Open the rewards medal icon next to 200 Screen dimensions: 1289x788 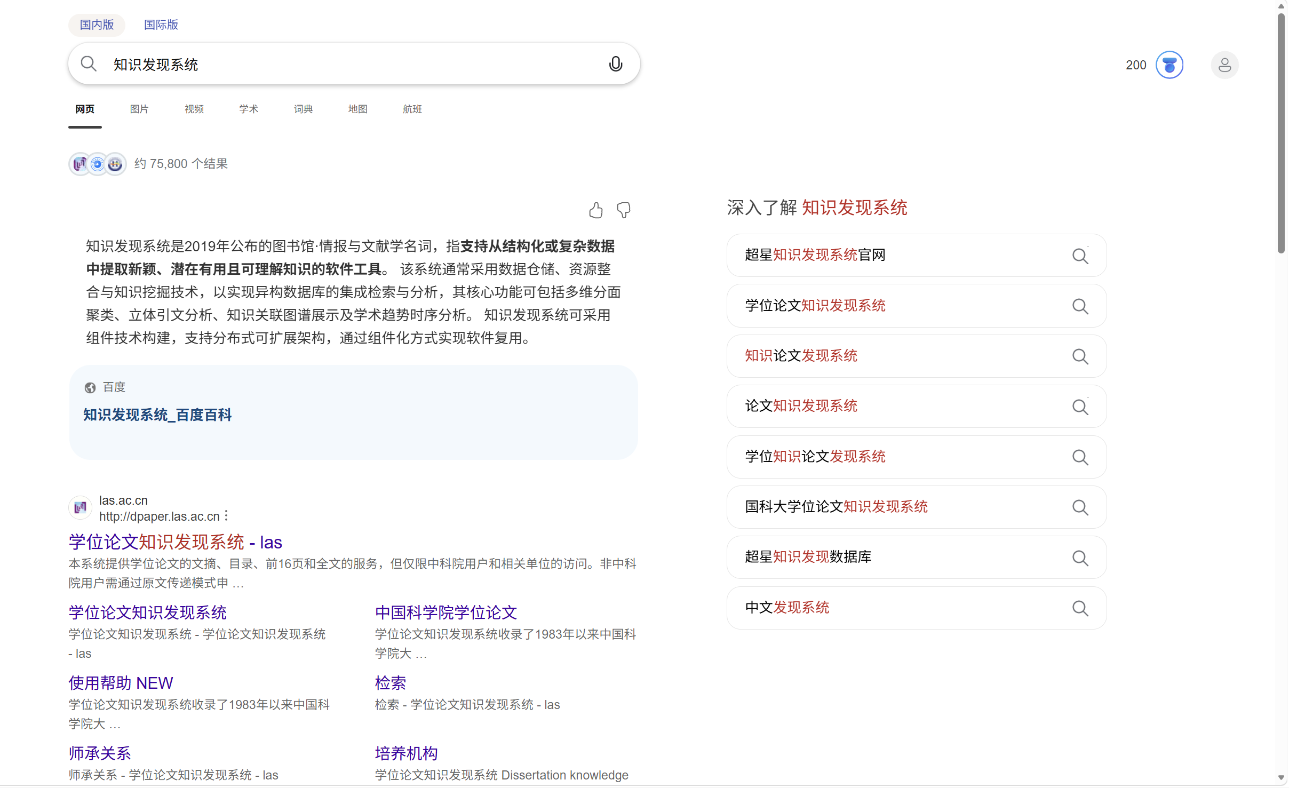(x=1169, y=65)
